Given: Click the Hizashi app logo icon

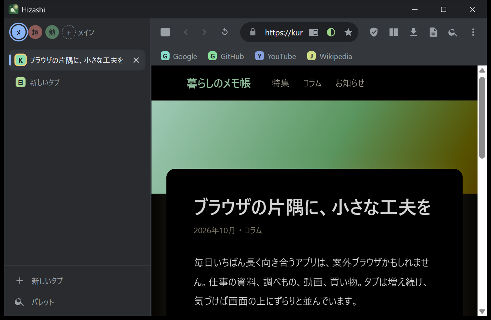Looking at the screenshot, I should [x=13, y=9].
